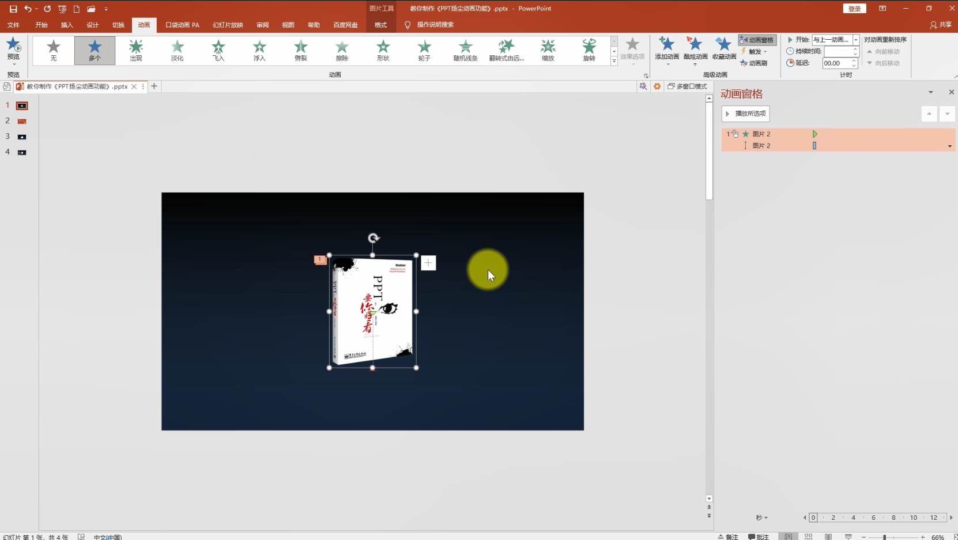Click the Undo arrow

point(27,9)
